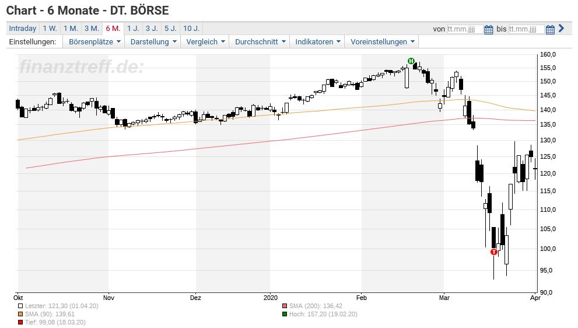Select the 3 M. time range

coord(92,29)
